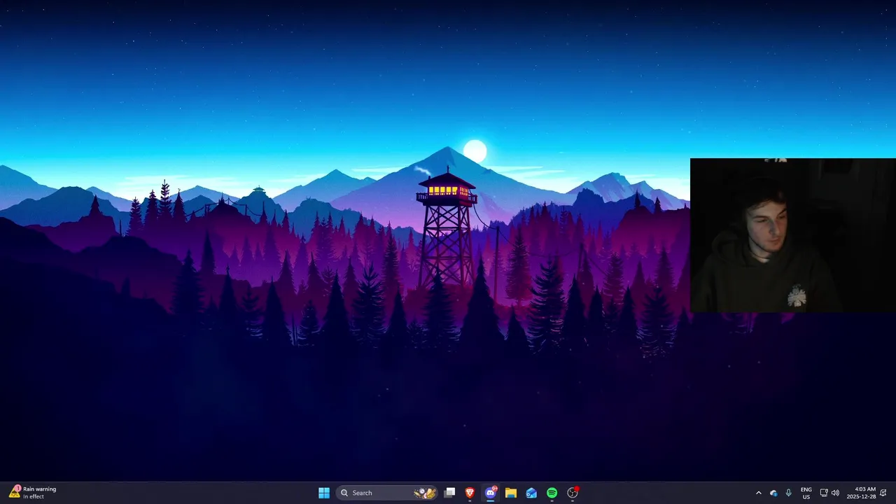Switch the ENG US input language

tap(806, 493)
